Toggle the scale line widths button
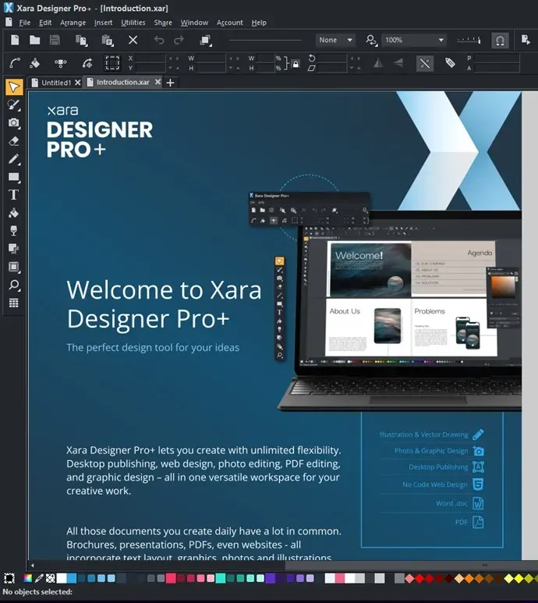This screenshot has height=603, width=538. click(425, 63)
